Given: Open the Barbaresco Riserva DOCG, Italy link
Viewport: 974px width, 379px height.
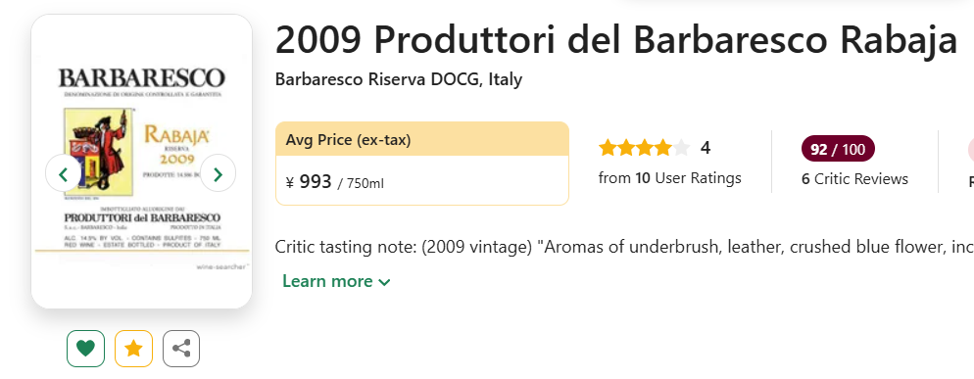Looking at the screenshot, I should tap(398, 79).
